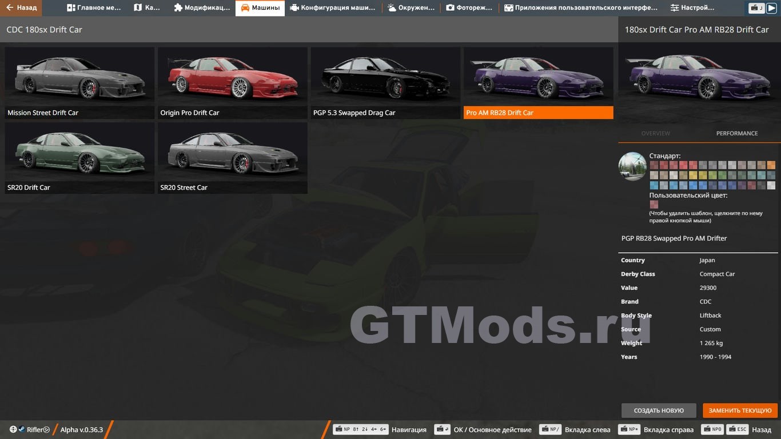Click the J keyboard shortcut icon
781x439 pixels.
(x=756, y=8)
